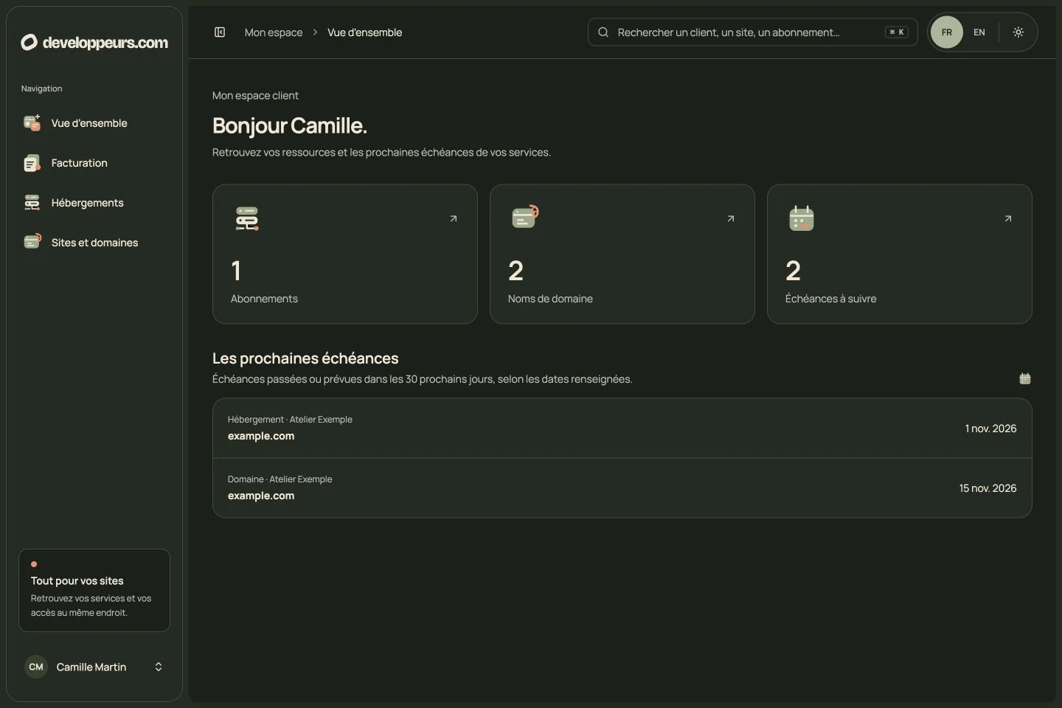This screenshot has width=1062, height=708.
Task: Open the Hébergement · Atelier Exemple row
Action: (x=622, y=428)
